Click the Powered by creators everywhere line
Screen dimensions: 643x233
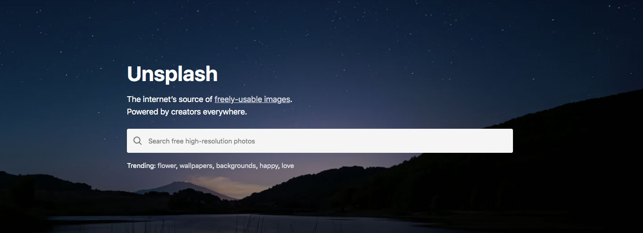tap(187, 111)
